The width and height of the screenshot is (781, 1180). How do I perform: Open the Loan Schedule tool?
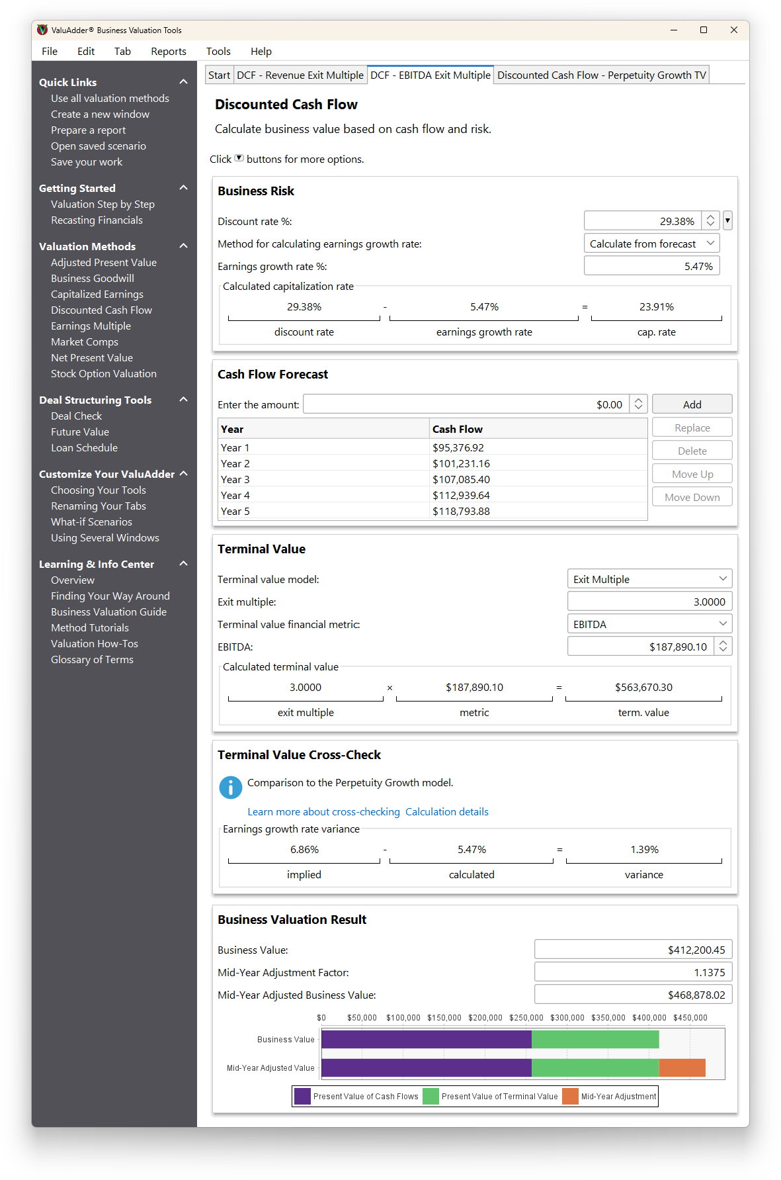84,447
